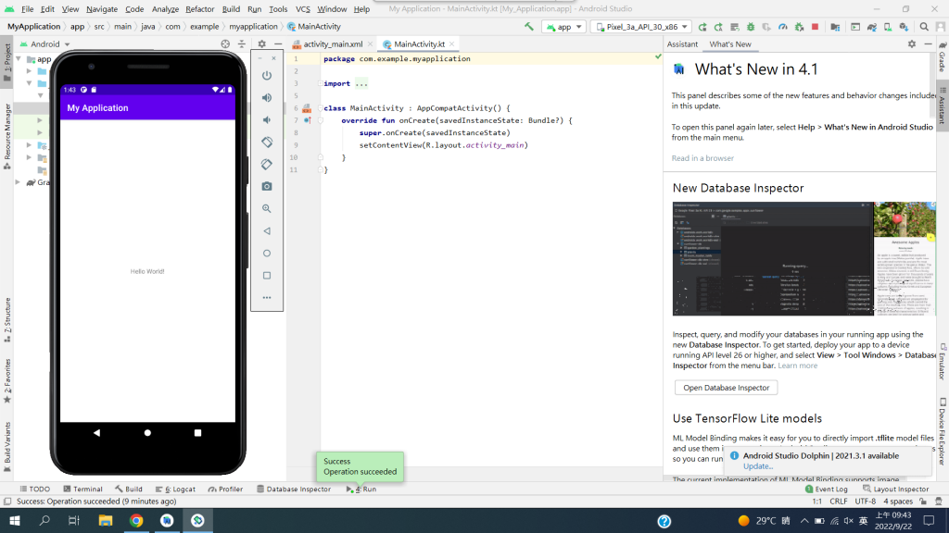The width and height of the screenshot is (949, 533).
Task: Open the UTF-8 encoding selector
Action: [866, 502]
